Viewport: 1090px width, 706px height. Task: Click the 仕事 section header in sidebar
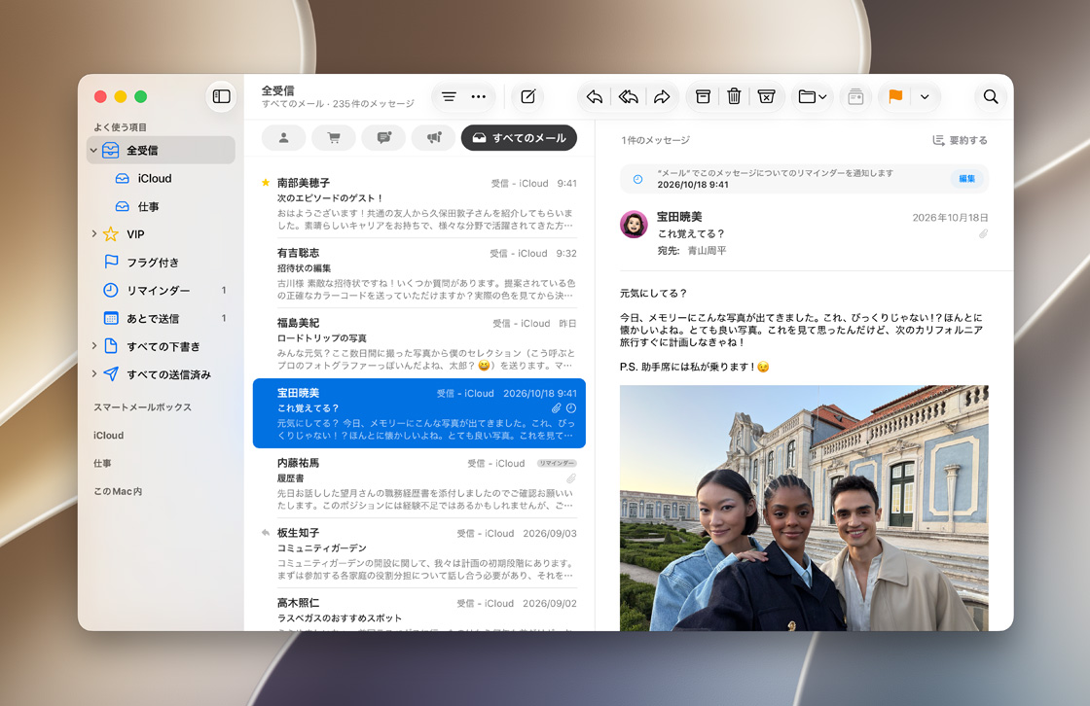coord(102,463)
